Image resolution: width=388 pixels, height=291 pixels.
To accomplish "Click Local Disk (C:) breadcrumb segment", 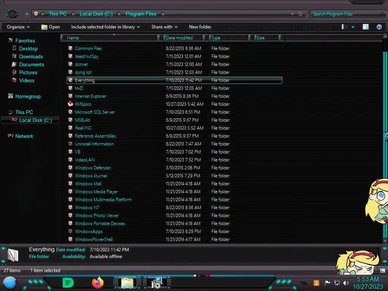I will click(x=96, y=14).
